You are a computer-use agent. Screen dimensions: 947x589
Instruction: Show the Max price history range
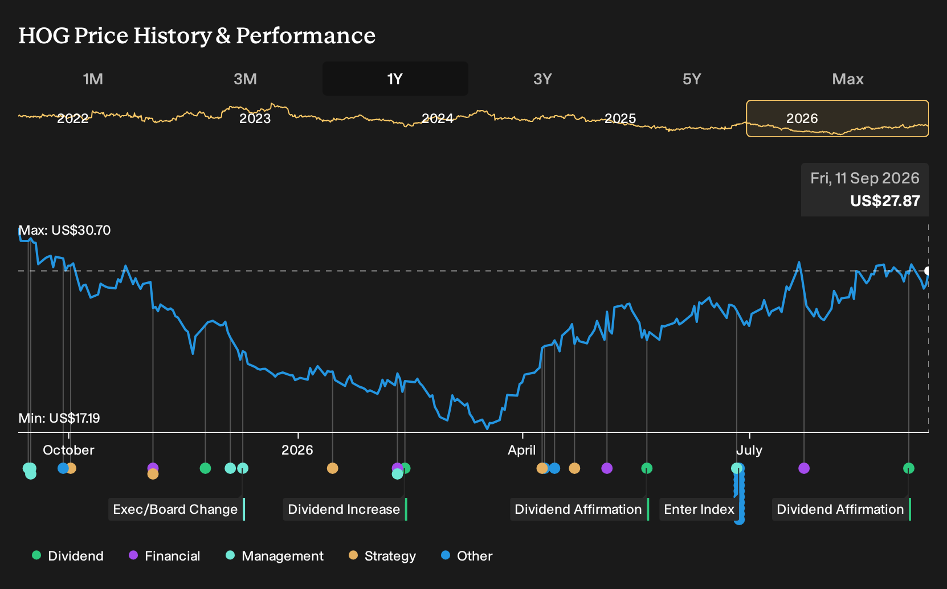point(848,79)
